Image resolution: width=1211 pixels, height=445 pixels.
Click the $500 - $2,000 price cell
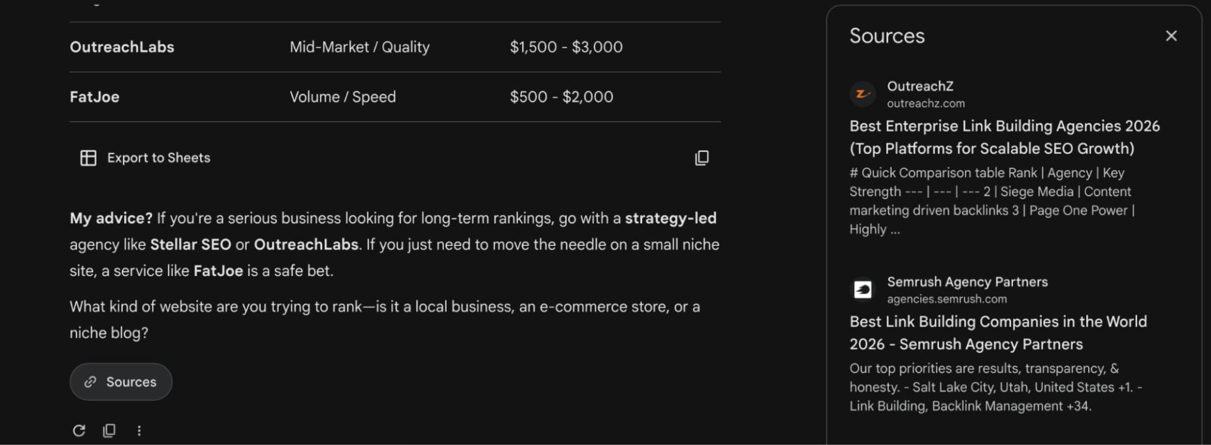(561, 97)
